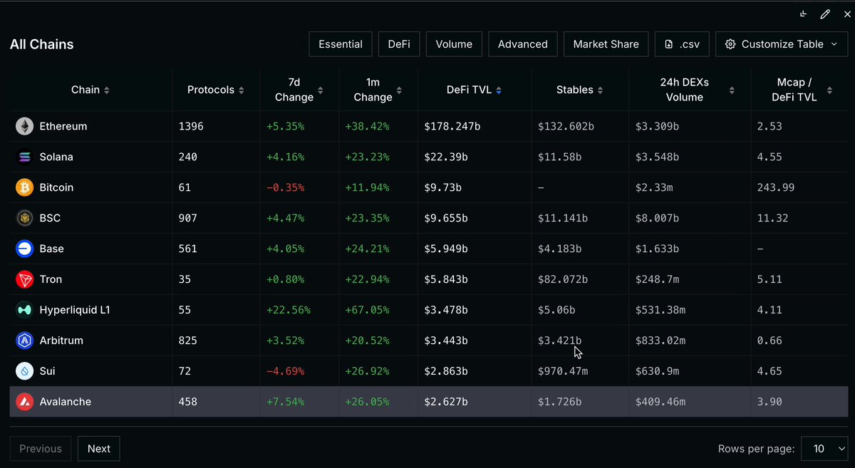Image resolution: width=855 pixels, height=468 pixels.
Task: Click the Sui chain logo icon
Action: click(x=25, y=371)
